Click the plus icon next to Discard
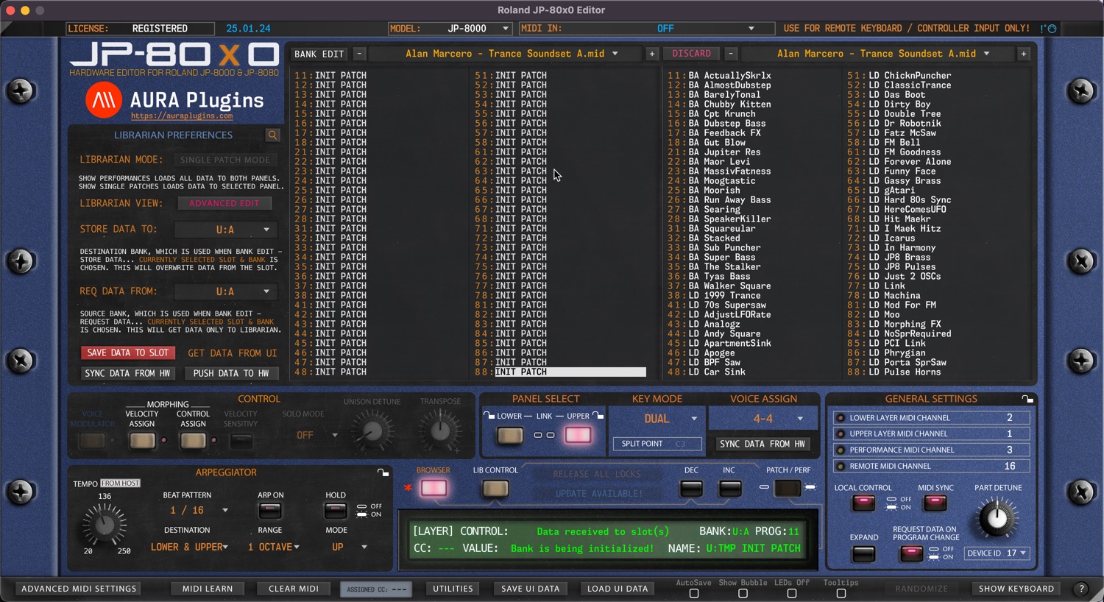This screenshot has height=602, width=1104. [651, 54]
